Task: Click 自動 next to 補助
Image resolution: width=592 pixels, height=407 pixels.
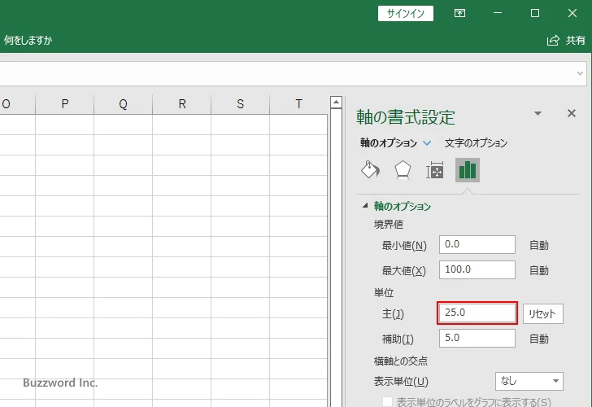Action: coord(539,339)
